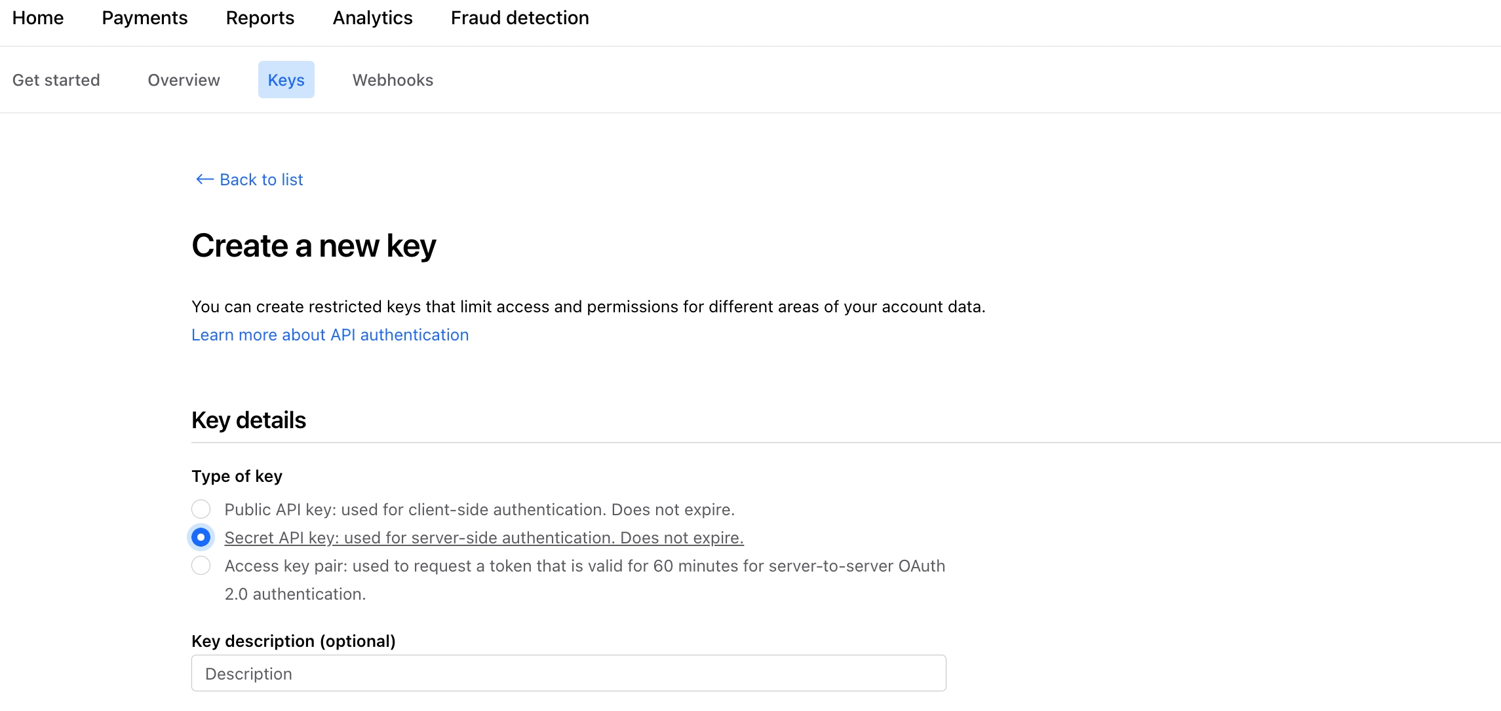Focus the Description input field
This screenshot has height=711, width=1501.
pos(569,673)
